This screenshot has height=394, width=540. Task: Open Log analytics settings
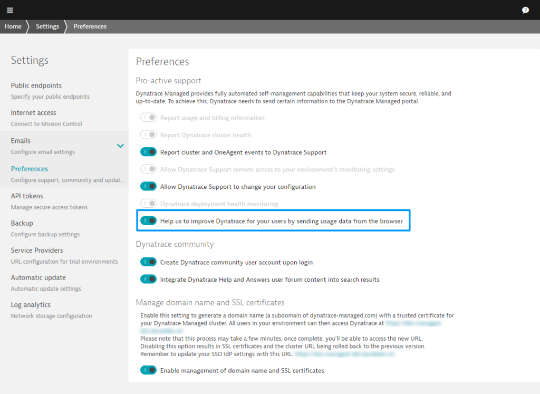[x=31, y=305]
